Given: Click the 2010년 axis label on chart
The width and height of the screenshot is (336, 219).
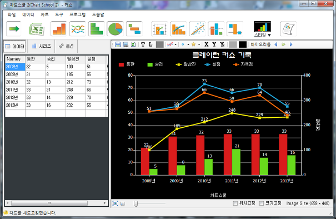Looking at the screenshot, I should tap(204, 181).
